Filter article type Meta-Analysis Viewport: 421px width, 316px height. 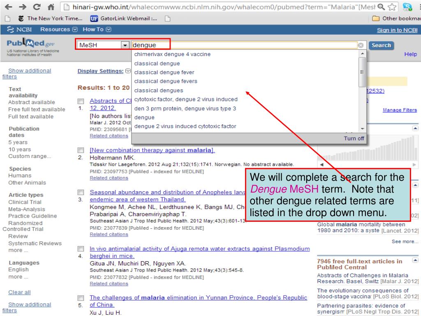coord(27,209)
